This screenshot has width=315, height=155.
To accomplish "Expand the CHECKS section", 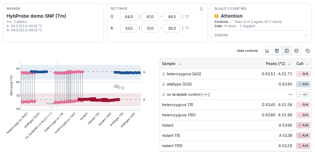I will 261,35.
